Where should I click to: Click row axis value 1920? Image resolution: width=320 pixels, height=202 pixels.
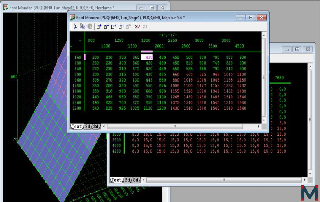[76, 97]
